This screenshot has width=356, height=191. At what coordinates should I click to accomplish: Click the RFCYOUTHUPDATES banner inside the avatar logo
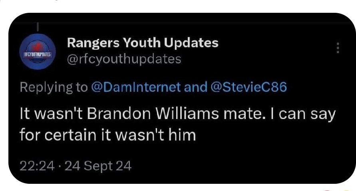pos(38,55)
